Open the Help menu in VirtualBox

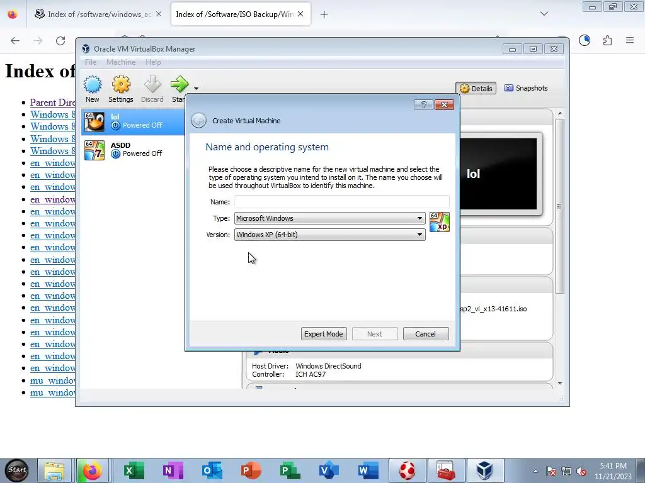pos(153,62)
